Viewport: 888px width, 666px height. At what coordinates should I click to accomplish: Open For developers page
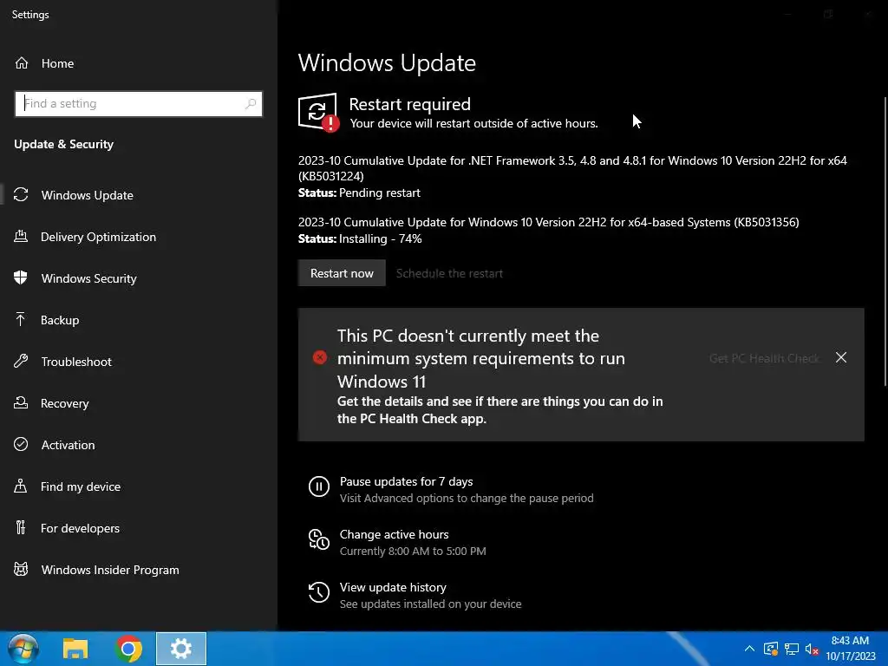click(x=80, y=528)
